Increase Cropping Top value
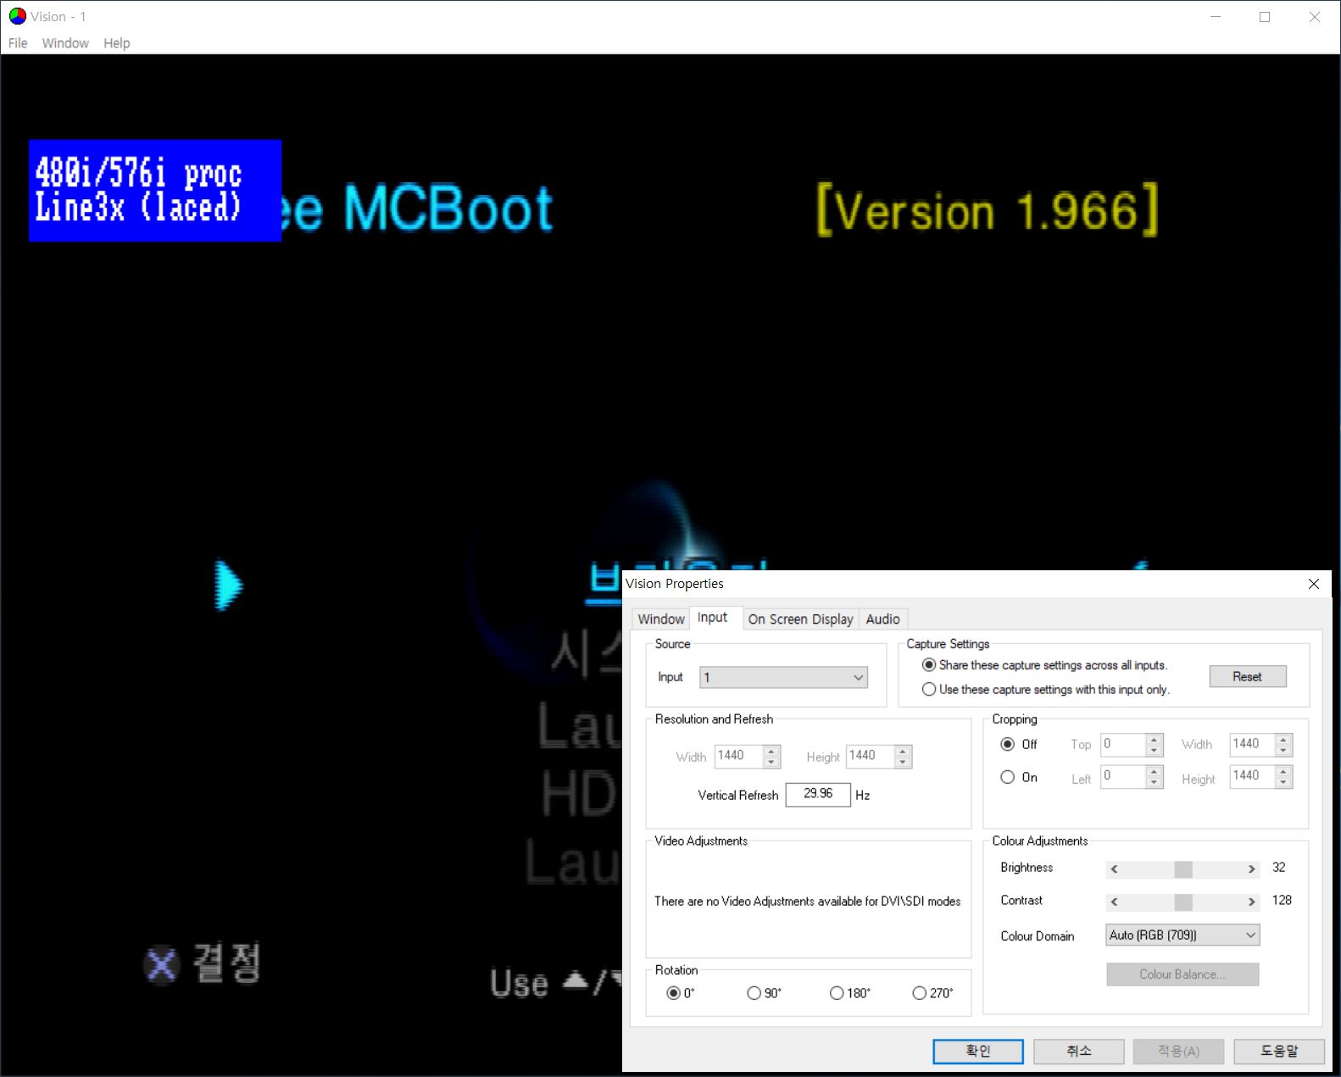Screen dimensions: 1341x1077 (x=1154, y=739)
